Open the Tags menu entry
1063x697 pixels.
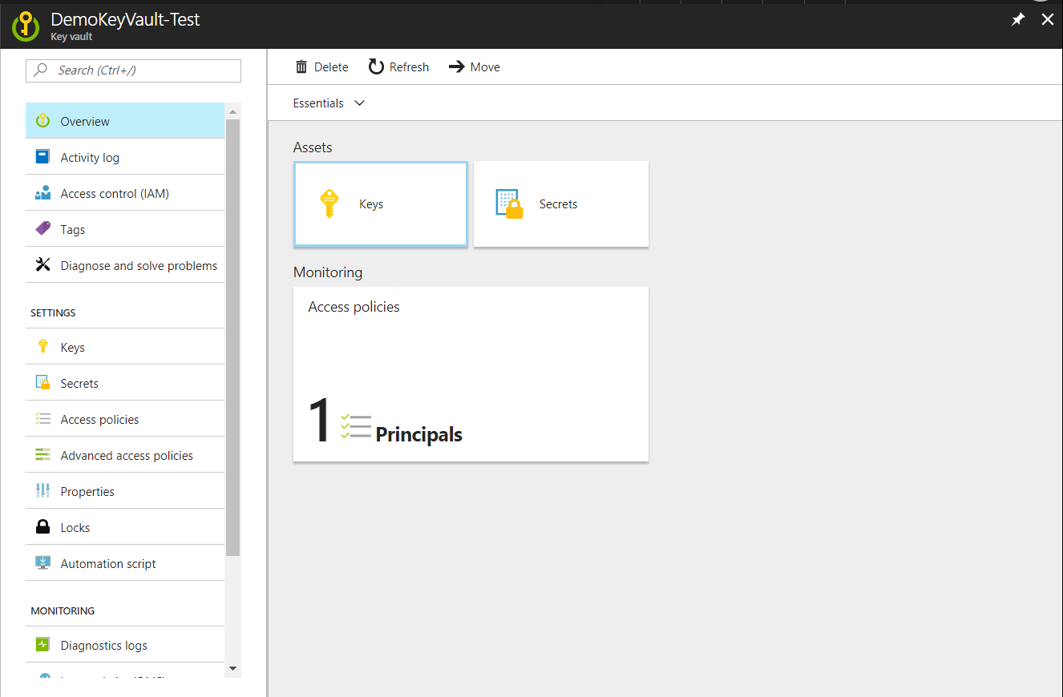click(x=125, y=229)
